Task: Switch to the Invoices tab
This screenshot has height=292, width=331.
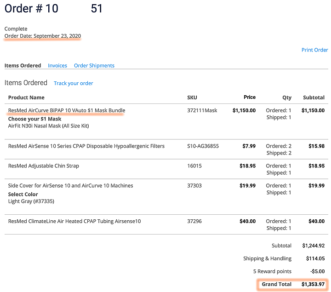Action: tap(57, 66)
